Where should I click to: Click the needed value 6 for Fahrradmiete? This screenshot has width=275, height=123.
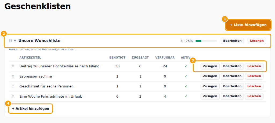pos(117,96)
